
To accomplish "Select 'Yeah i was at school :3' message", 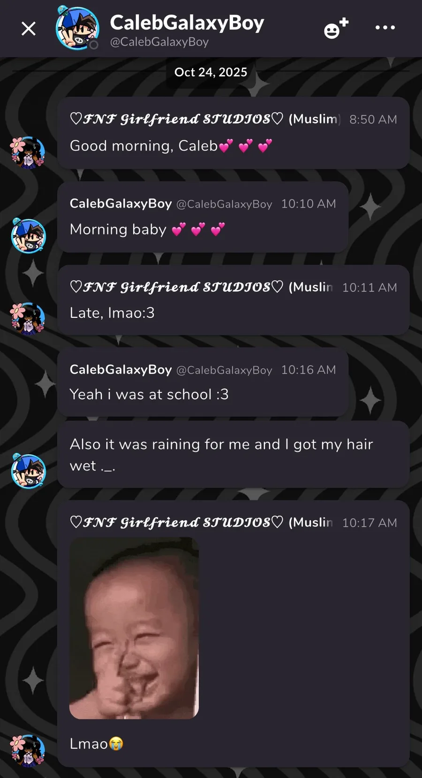I will 203,382.
